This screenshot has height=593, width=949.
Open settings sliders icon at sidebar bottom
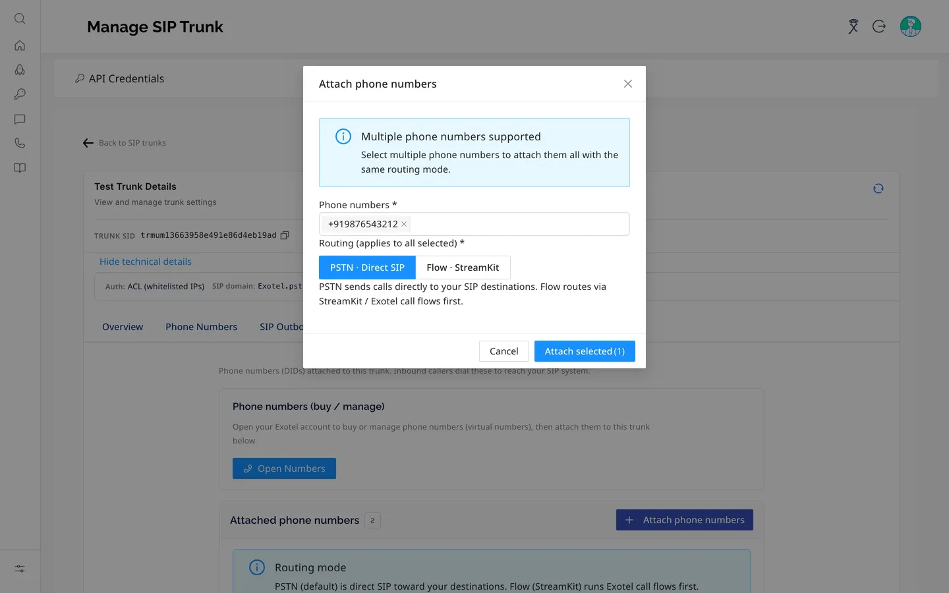(20, 569)
